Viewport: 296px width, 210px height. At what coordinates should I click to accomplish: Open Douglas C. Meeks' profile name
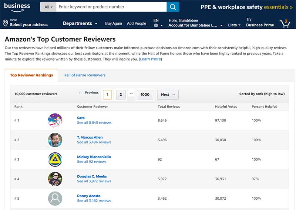(92, 176)
